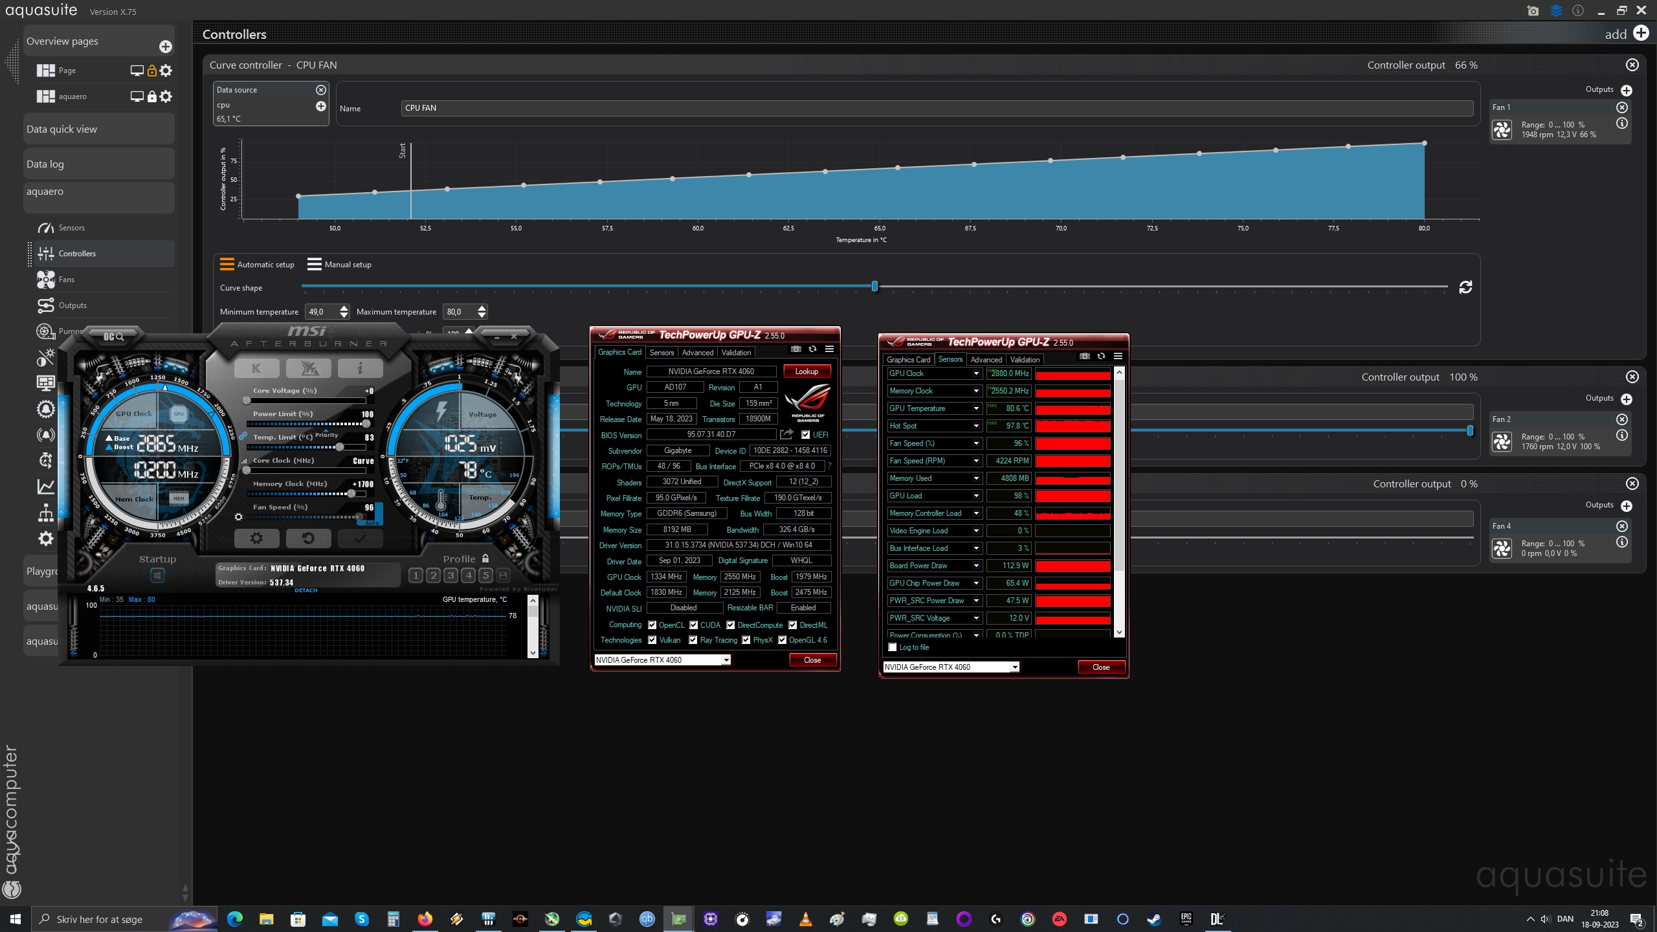This screenshot has width=1657, height=932.
Task: Select Fans in the aquaero sidebar
Action: coord(66,280)
